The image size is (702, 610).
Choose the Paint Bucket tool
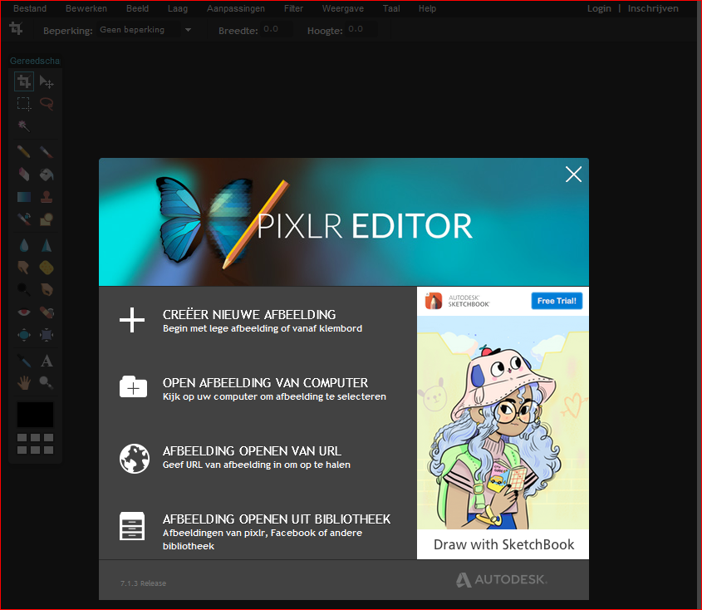pyautogui.click(x=47, y=175)
